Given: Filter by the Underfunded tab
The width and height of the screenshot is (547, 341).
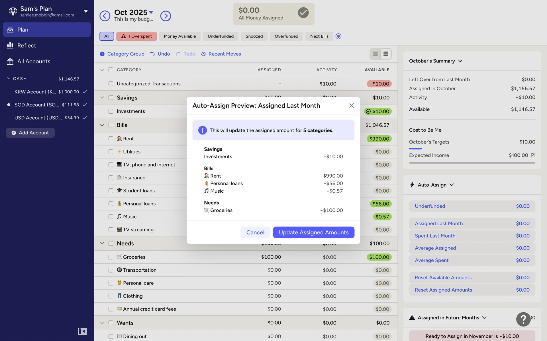Looking at the screenshot, I should (x=221, y=36).
